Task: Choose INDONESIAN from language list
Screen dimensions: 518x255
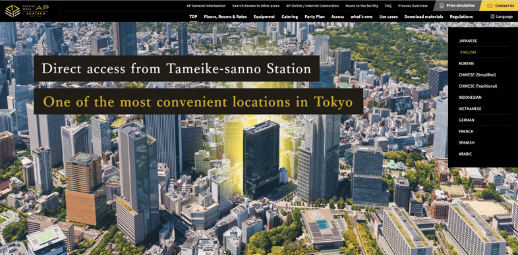Action: [x=470, y=98]
